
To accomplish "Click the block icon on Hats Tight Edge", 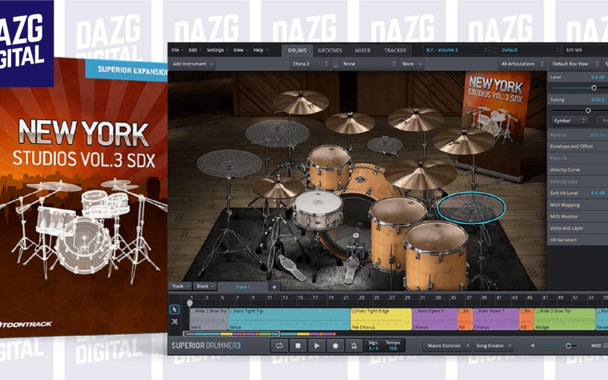I will tap(354, 311).
